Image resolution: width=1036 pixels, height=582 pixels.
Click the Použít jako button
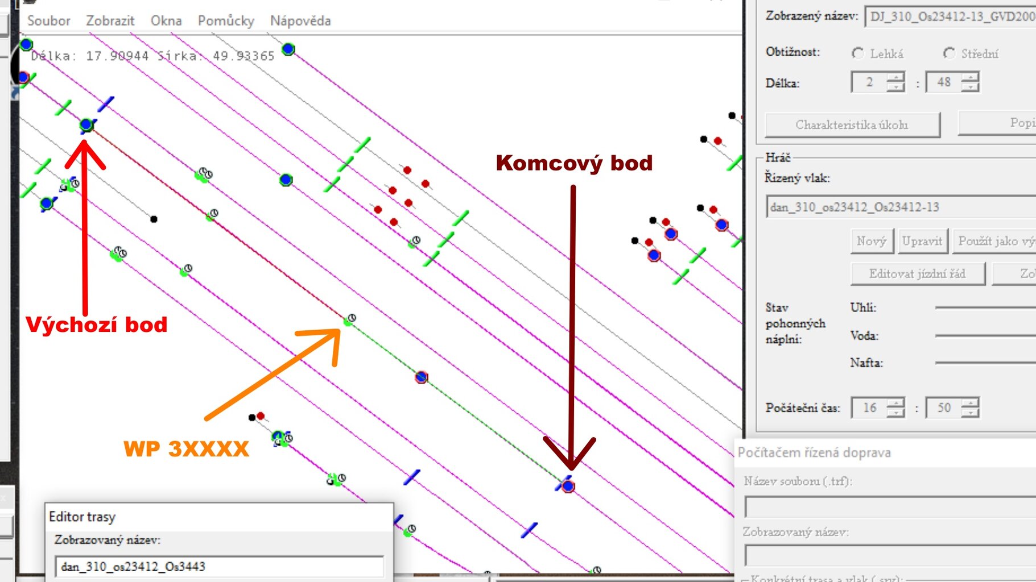[994, 241]
